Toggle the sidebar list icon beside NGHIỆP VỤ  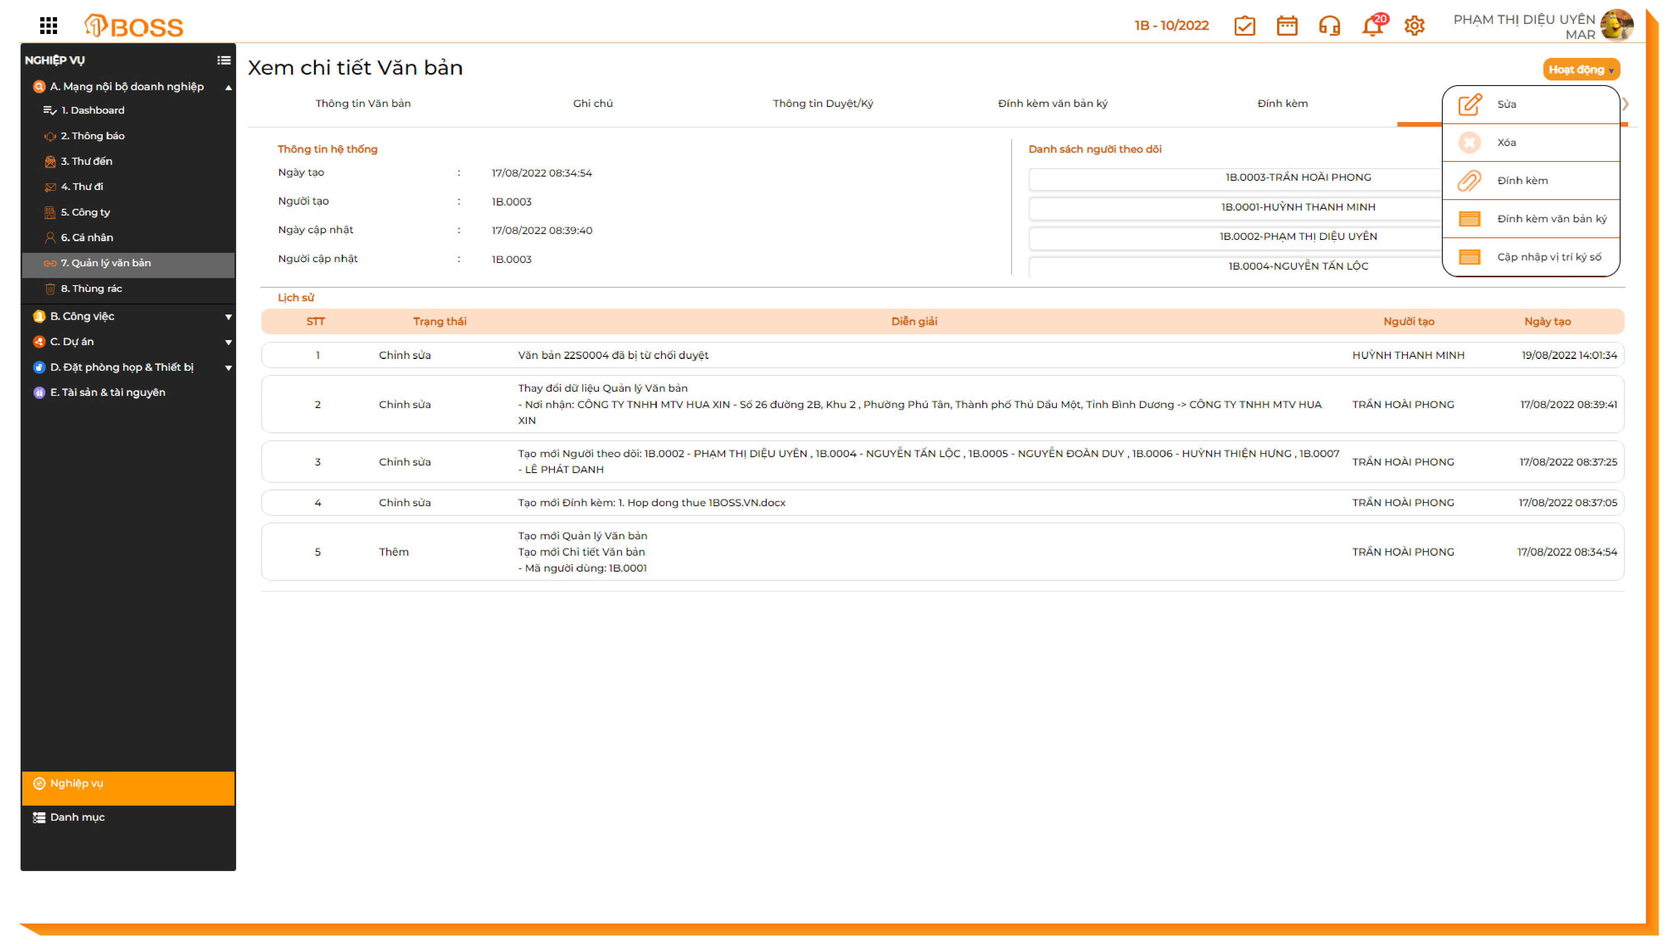[x=224, y=60]
